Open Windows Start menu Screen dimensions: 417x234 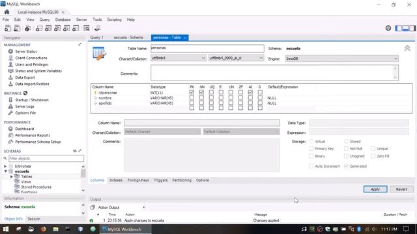click(6, 229)
